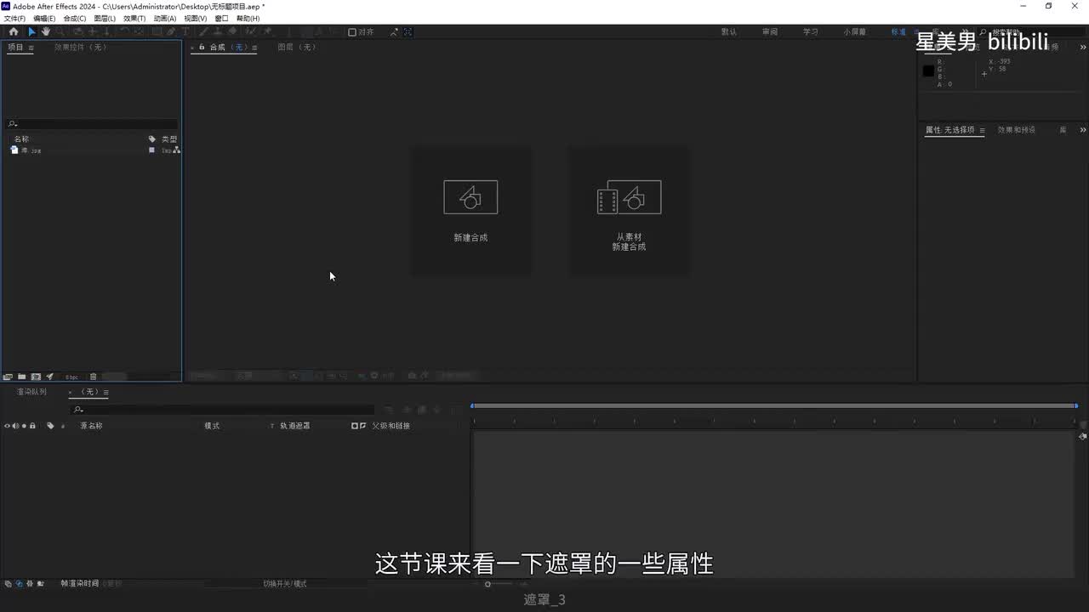Expand the info panel overflow chevron
Image resolution: width=1089 pixels, height=612 pixels.
coord(1083,48)
